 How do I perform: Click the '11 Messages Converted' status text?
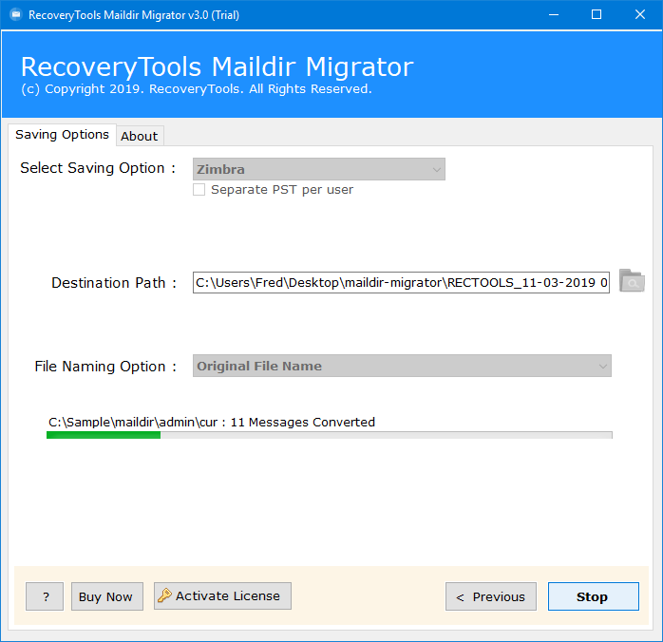(303, 423)
